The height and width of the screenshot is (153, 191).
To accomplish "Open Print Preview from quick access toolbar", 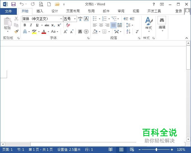I will coord(41,4).
